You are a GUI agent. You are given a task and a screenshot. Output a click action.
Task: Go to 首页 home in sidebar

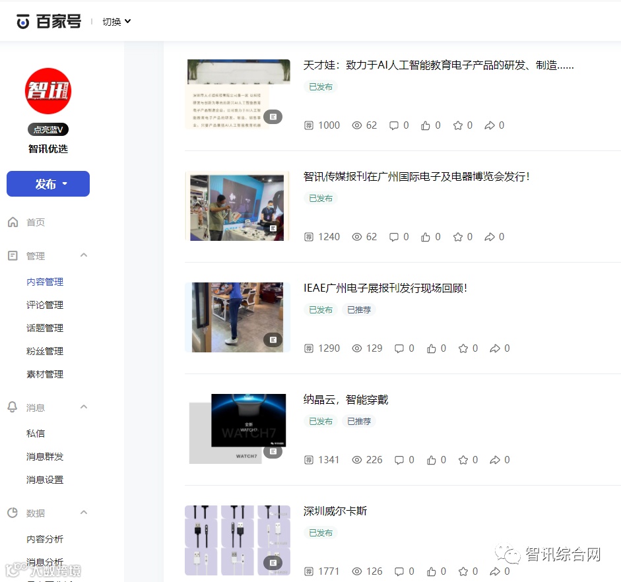click(35, 222)
